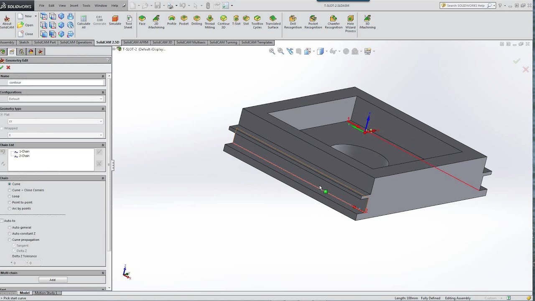This screenshot has height=301, width=535.
Task: Open the Wrapped X axis dropdown
Action: 56,135
